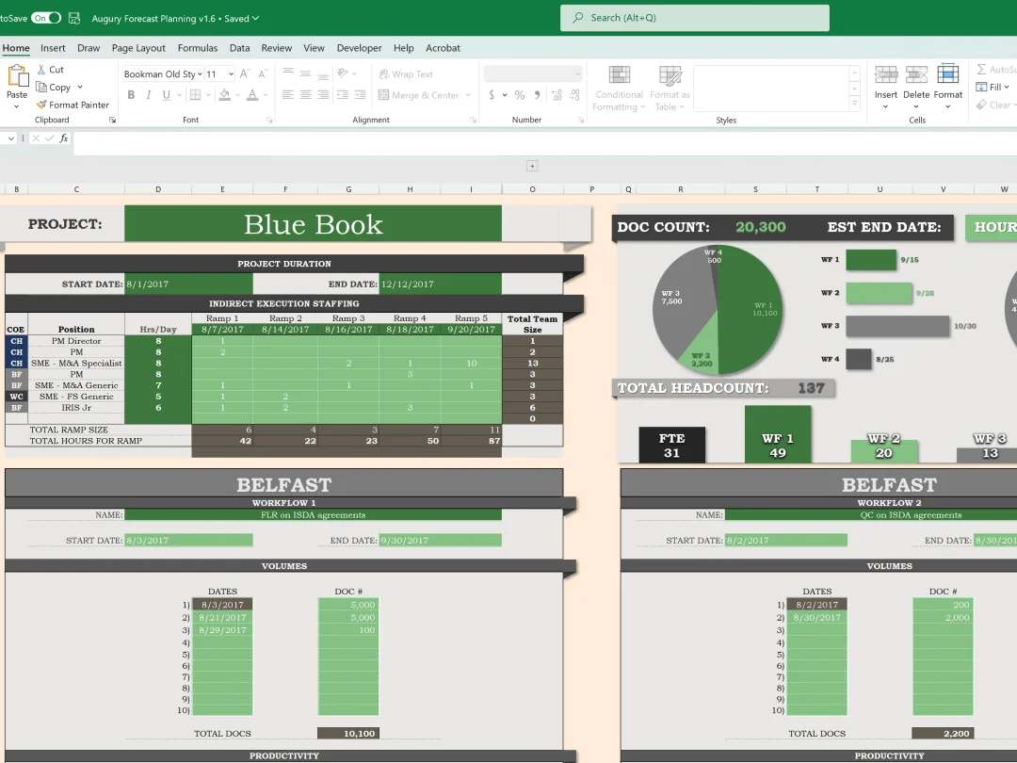Screen dimensions: 1017x763
Task: Open the font size dropdown
Action: tap(231, 74)
